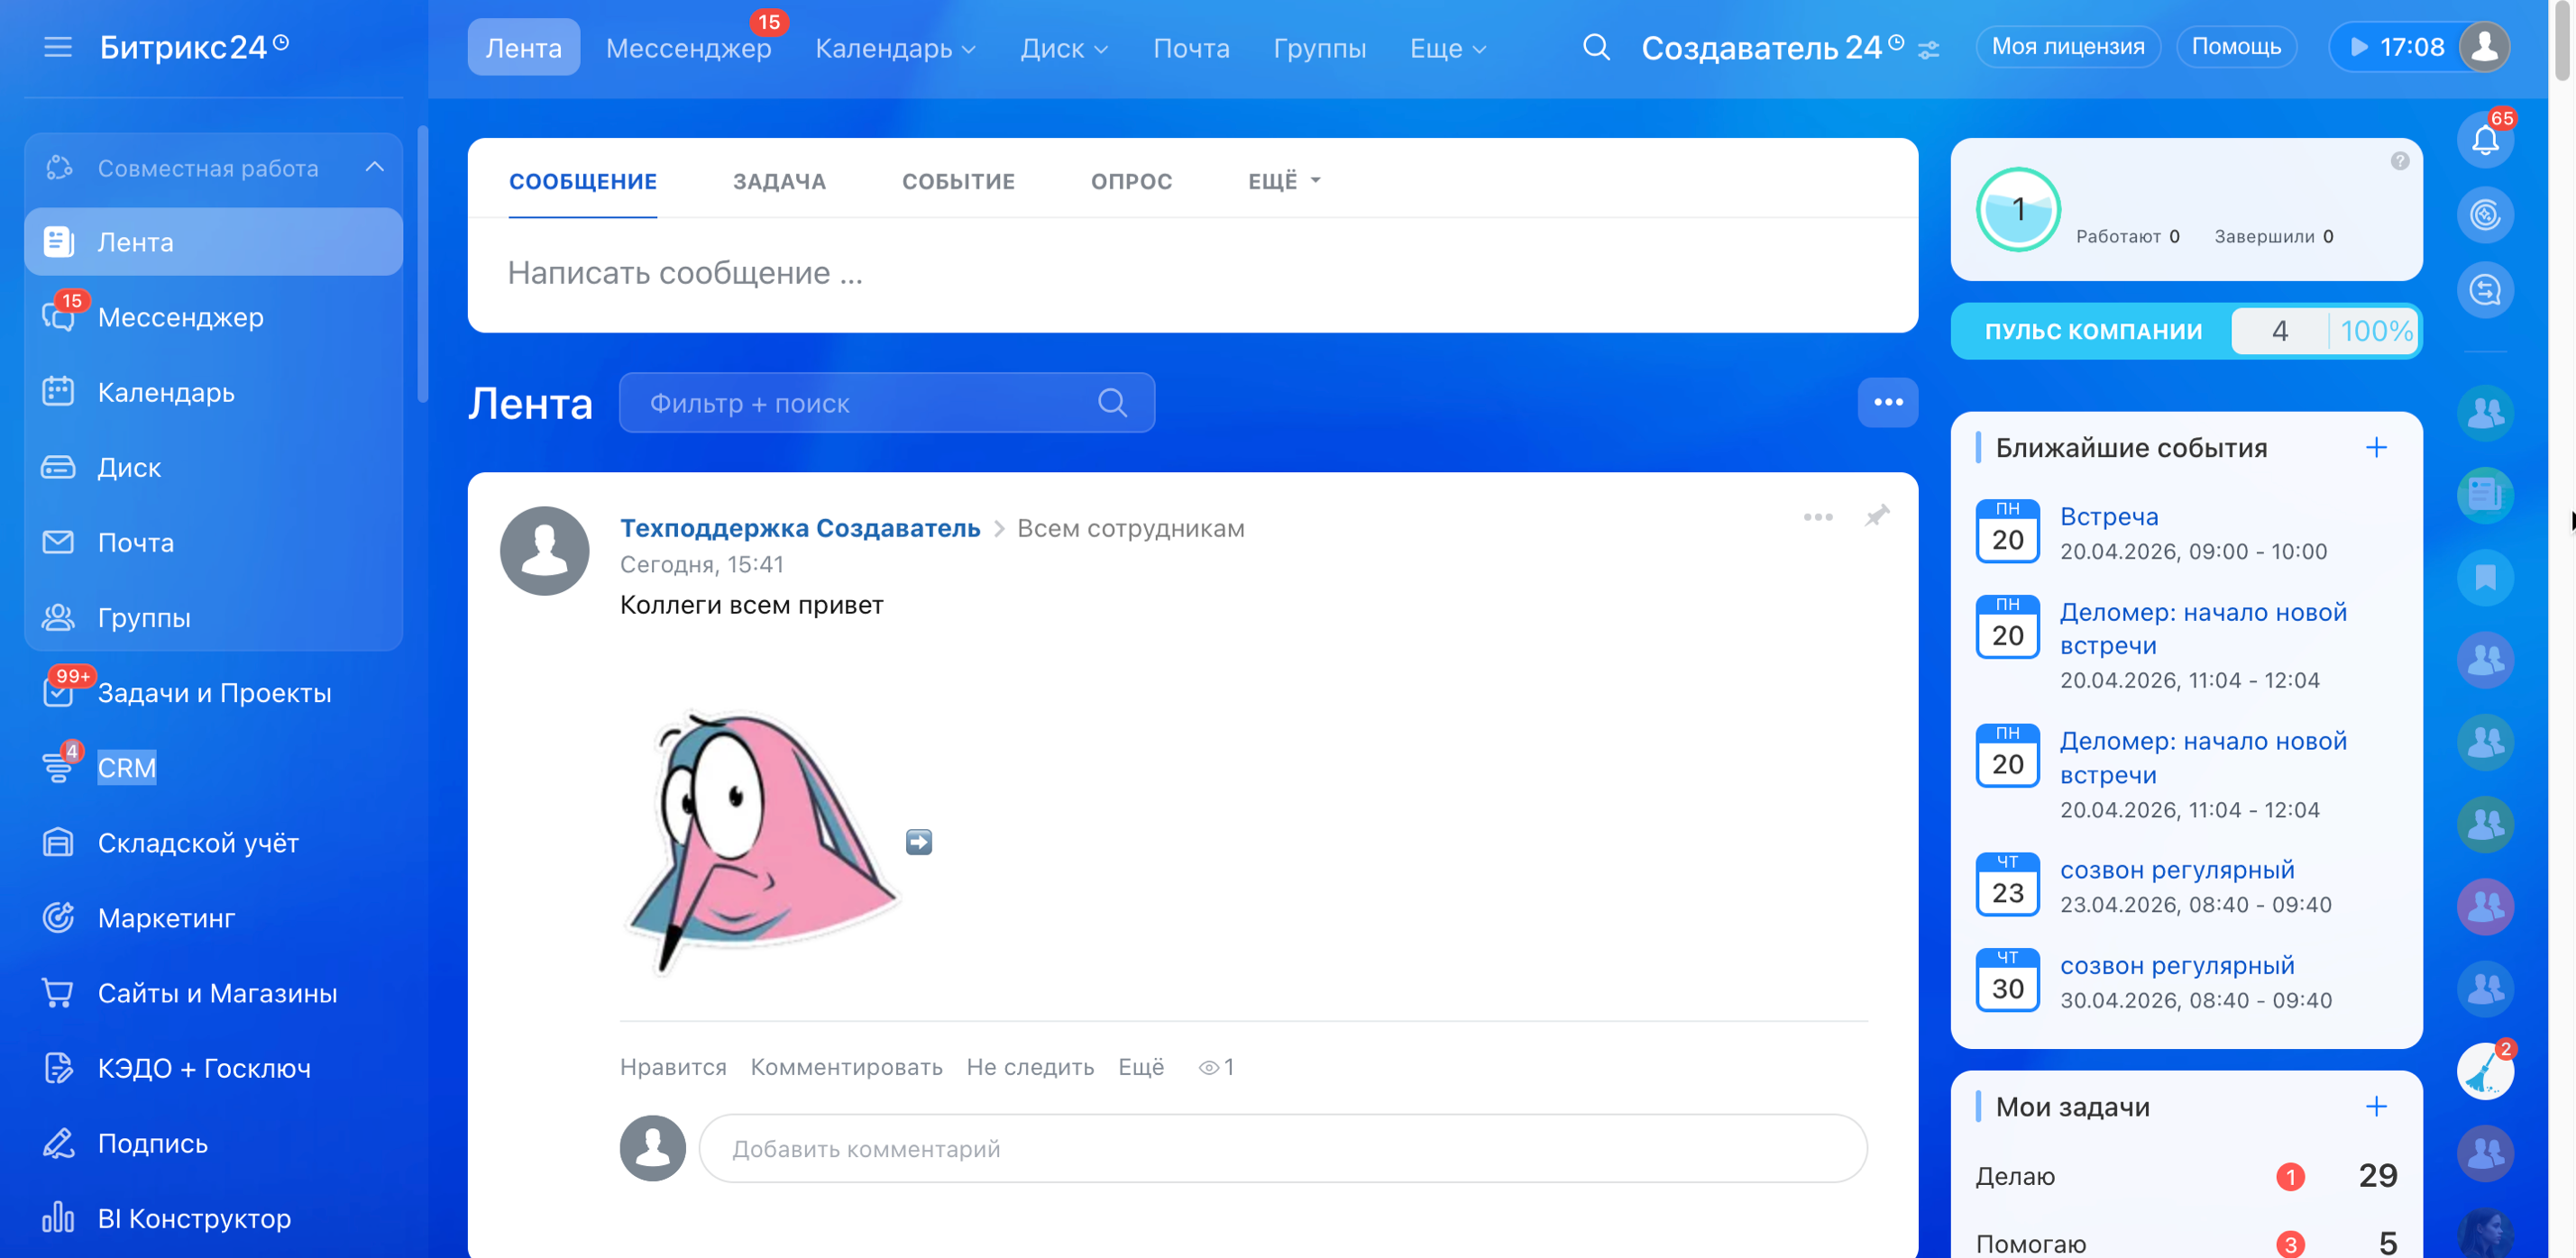The width and height of the screenshot is (2576, 1258).
Task: Start workday timer play button
Action: [x=2358, y=47]
